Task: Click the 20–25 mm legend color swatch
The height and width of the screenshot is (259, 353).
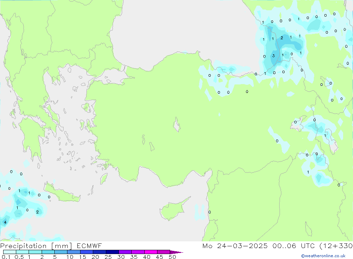Action: pyautogui.click(x=100, y=252)
